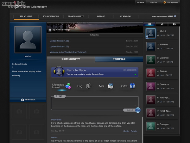
Task: Click the round blue Submit arrow icon
Action: point(138,110)
